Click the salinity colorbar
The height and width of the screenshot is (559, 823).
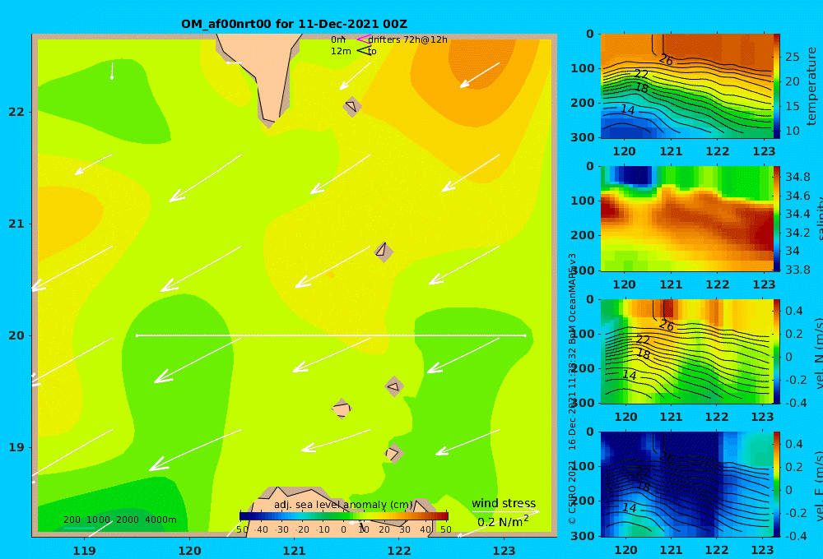point(777,219)
